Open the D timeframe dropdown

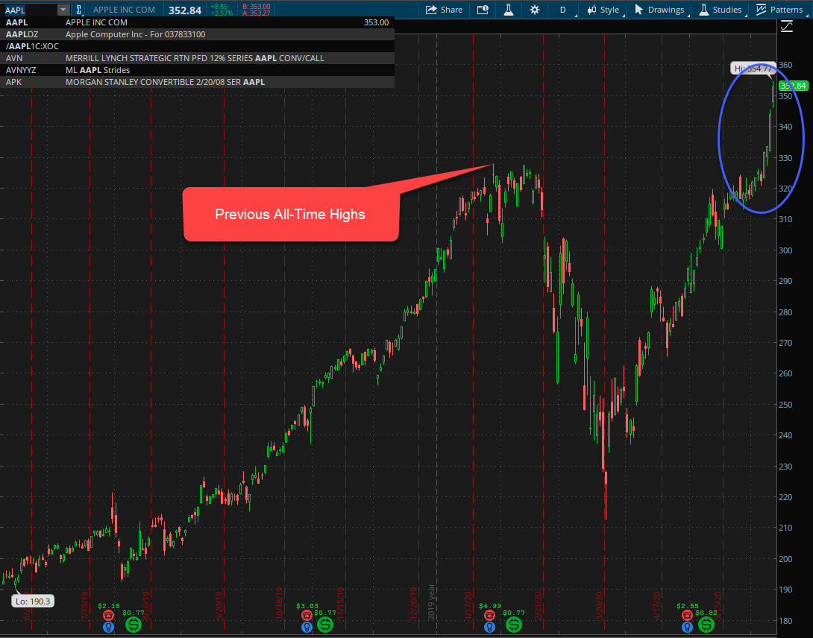pos(563,10)
